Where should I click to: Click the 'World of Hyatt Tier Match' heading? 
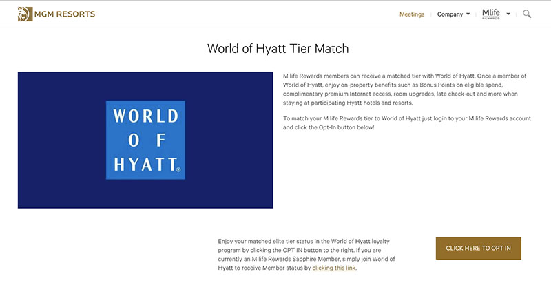click(278, 48)
